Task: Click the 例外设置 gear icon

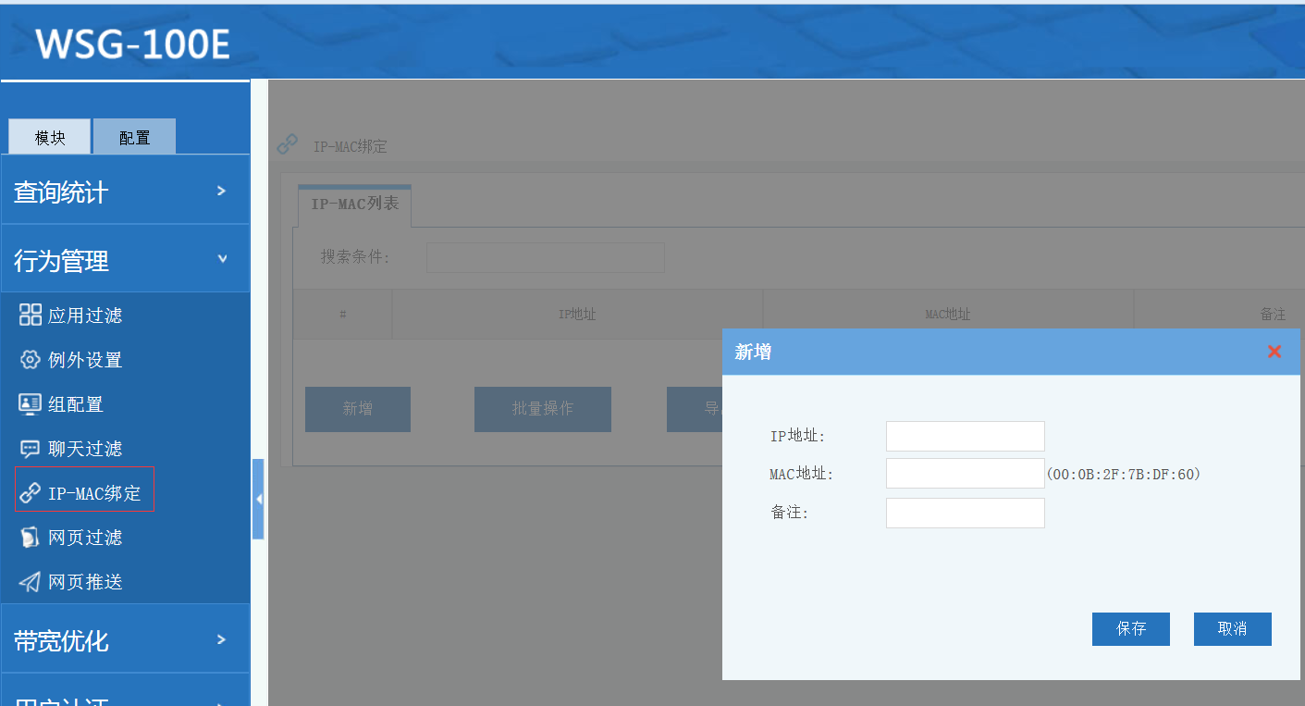Action: [31, 360]
